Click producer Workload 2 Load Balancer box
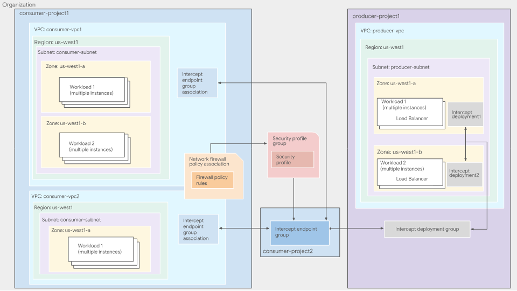The image size is (517, 291). tap(410, 171)
